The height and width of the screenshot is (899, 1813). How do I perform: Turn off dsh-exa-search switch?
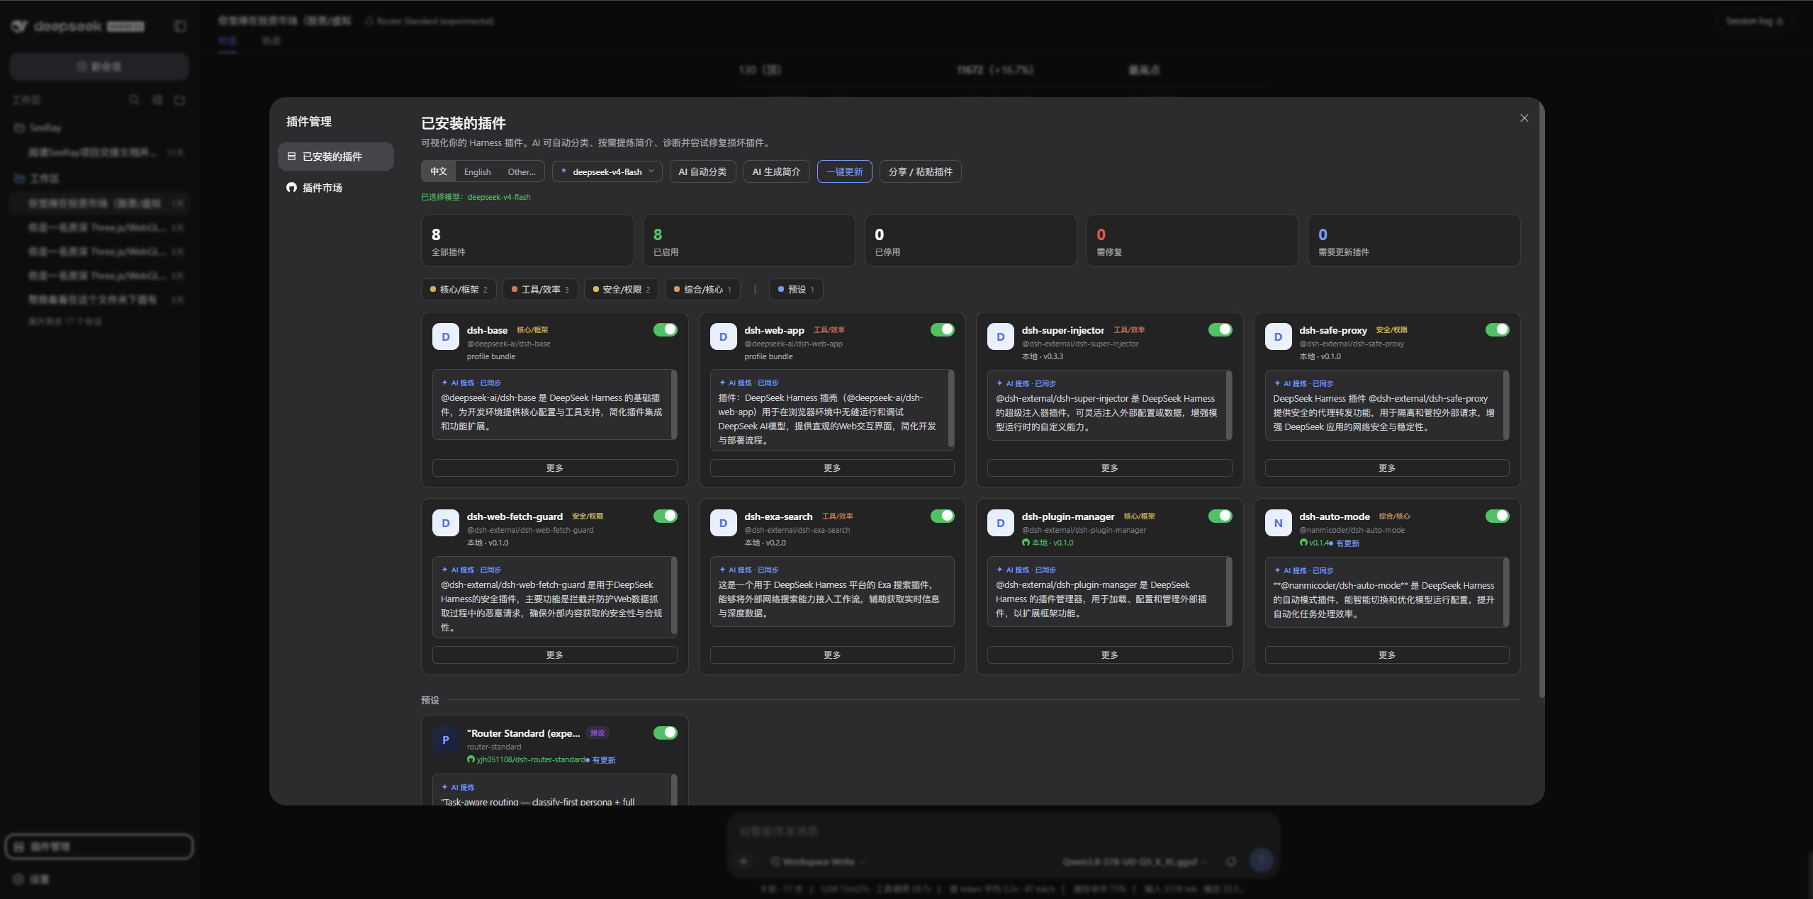(942, 516)
